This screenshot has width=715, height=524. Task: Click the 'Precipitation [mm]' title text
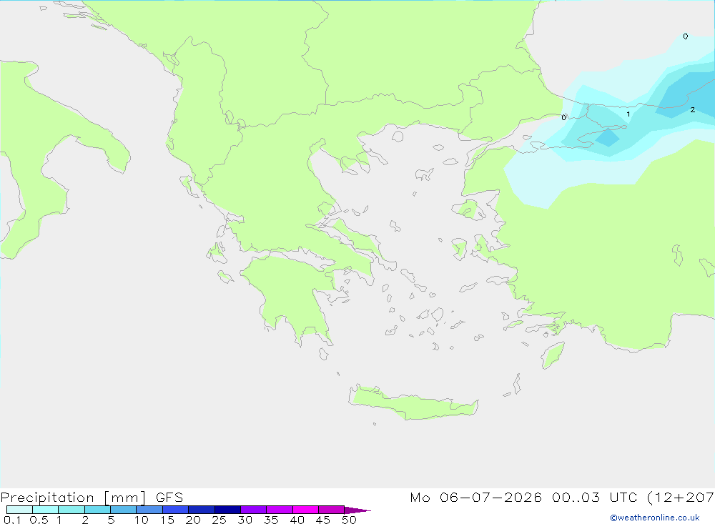pos(73,498)
